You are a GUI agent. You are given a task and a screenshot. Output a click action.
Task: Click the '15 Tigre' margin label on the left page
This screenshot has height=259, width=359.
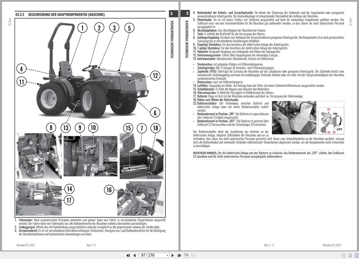(x=9, y=22)
